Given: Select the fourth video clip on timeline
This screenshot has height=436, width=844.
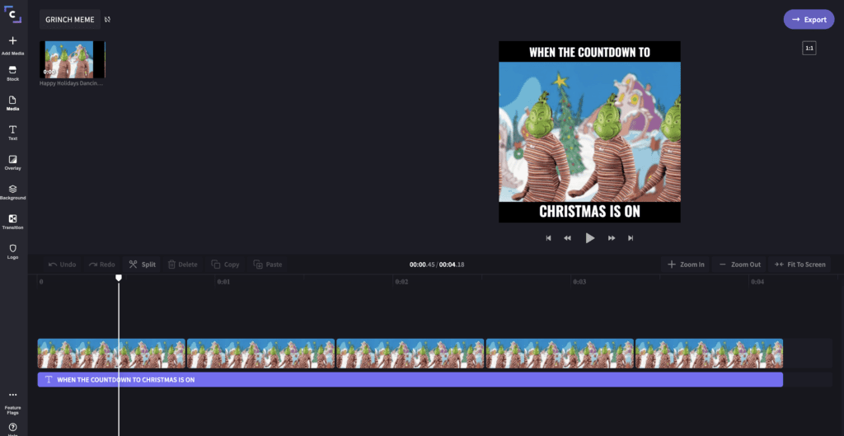Looking at the screenshot, I should tap(560, 354).
